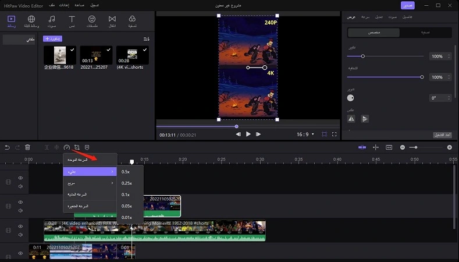The image size is (459, 262).
Task: Switch to the Audio (صوت) properties tab
Action: (x=393, y=17)
